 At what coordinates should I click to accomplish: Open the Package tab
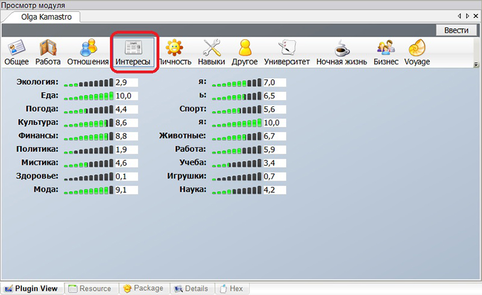143,288
